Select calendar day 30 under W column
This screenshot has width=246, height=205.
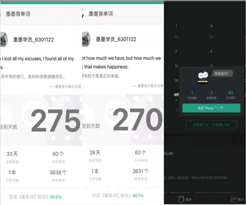[x=211, y=37]
